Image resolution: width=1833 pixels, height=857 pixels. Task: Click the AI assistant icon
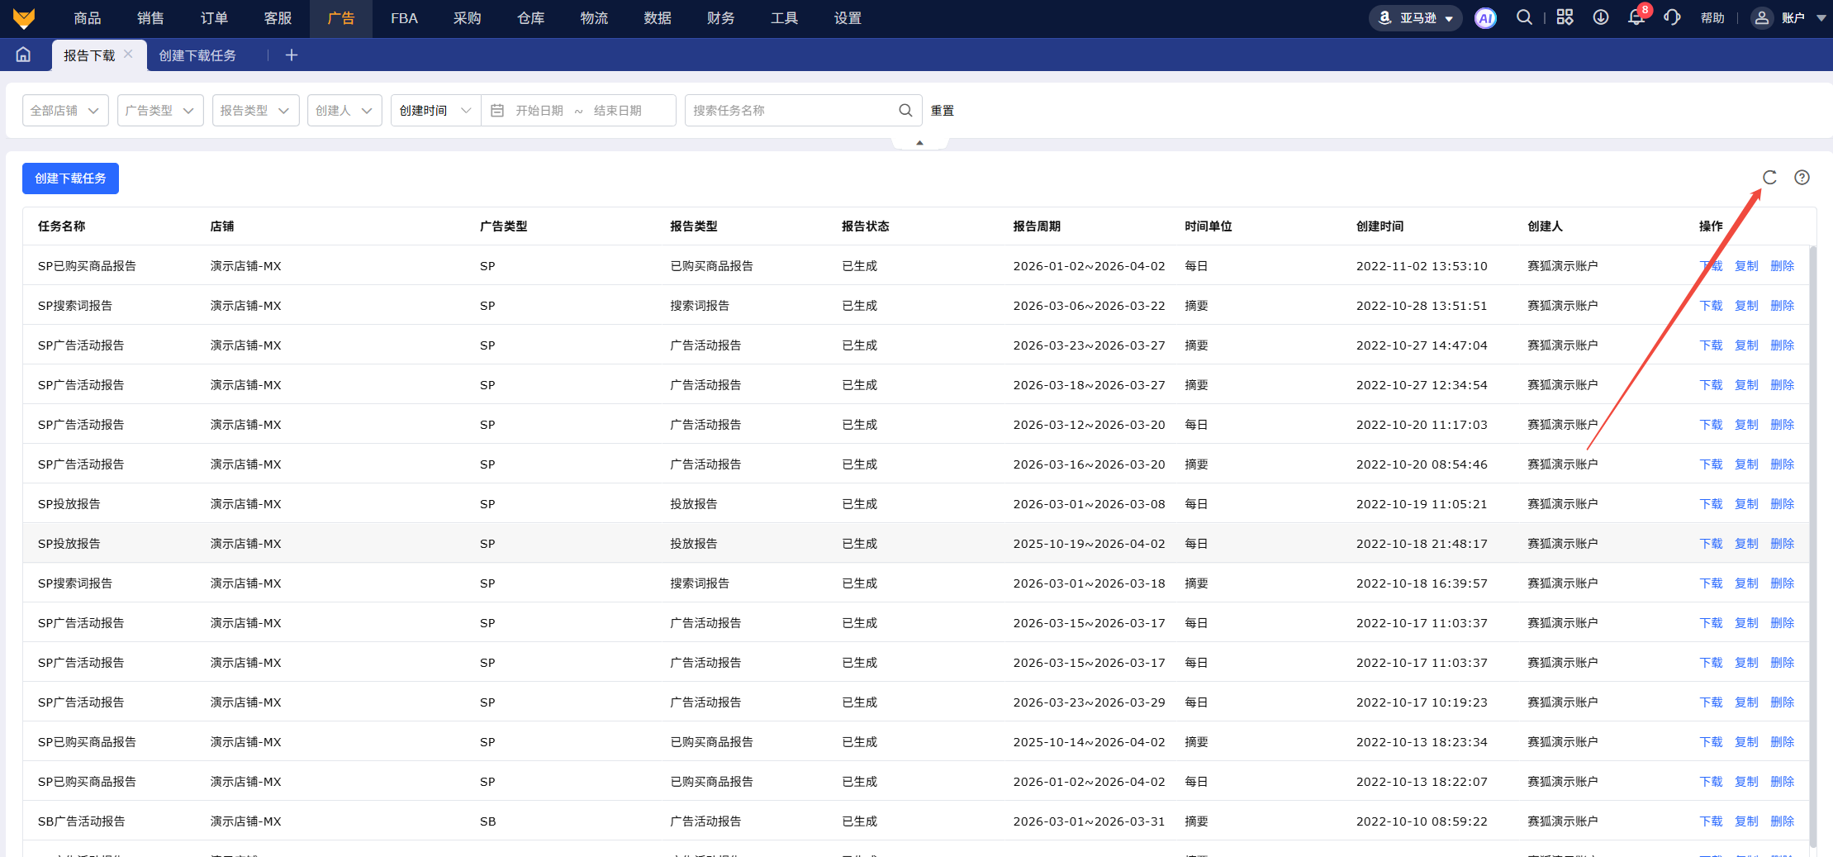tap(1485, 18)
